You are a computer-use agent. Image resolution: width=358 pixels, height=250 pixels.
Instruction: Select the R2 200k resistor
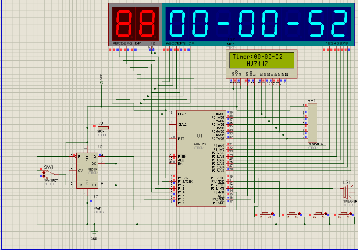tap(103, 128)
